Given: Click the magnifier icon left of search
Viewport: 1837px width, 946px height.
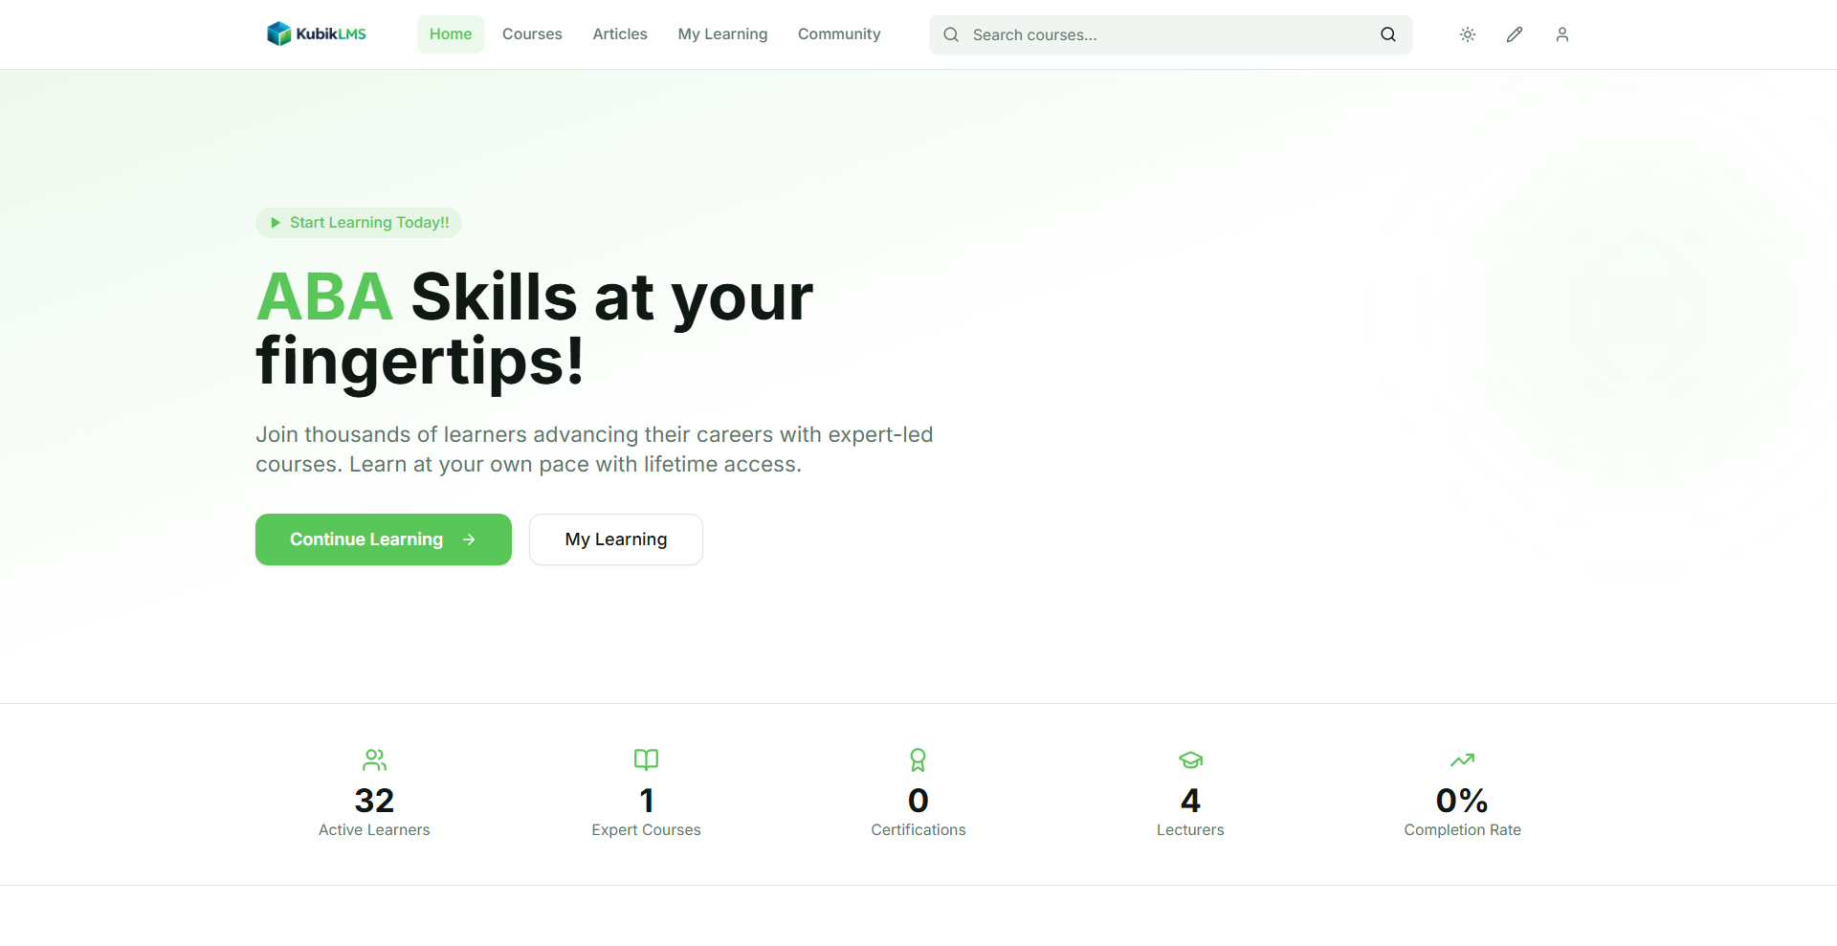Looking at the screenshot, I should (951, 34).
